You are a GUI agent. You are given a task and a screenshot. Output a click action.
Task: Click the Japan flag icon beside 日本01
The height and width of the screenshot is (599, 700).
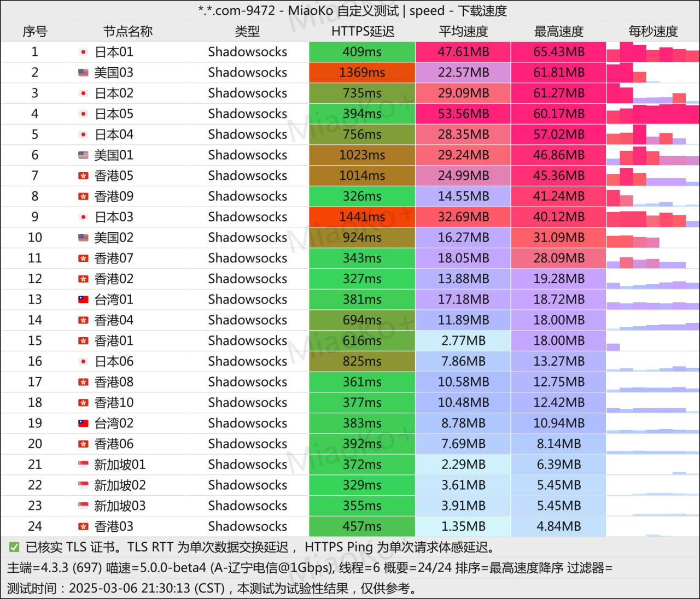point(83,52)
